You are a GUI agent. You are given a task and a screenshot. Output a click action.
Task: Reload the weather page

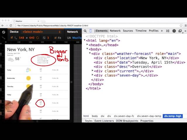(x=11, y=26)
